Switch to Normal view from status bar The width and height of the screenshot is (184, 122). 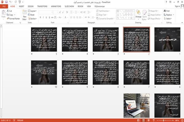[139, 120]
